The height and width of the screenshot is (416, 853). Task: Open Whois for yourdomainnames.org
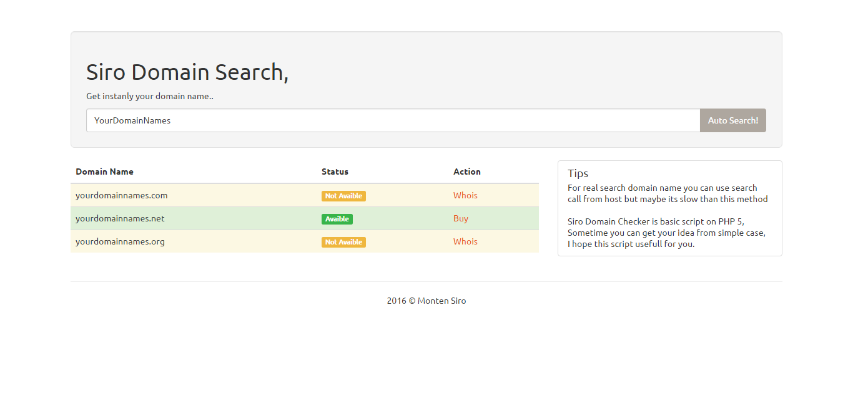pyautogui.click(x=465, y=241)
